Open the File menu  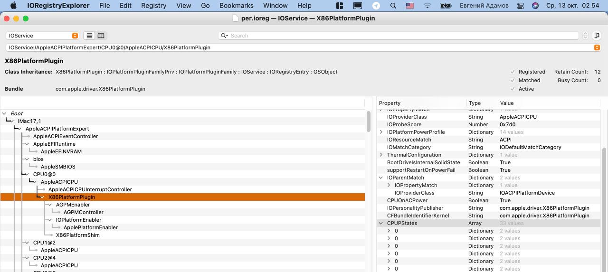tap(105, 6)
